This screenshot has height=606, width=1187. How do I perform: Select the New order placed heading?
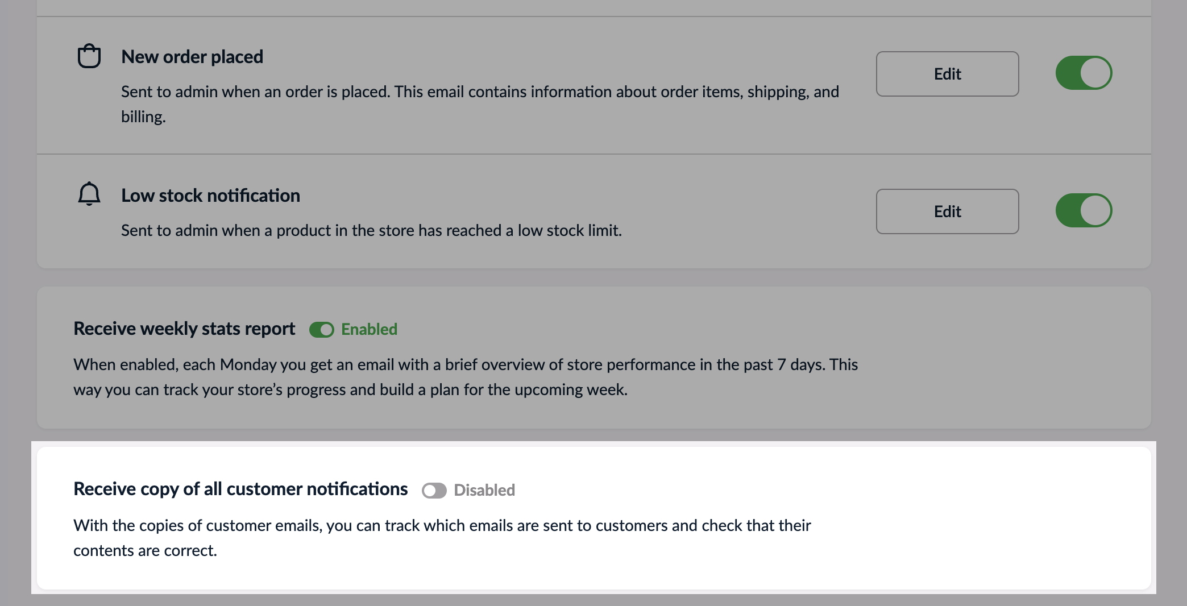(192, 57)
